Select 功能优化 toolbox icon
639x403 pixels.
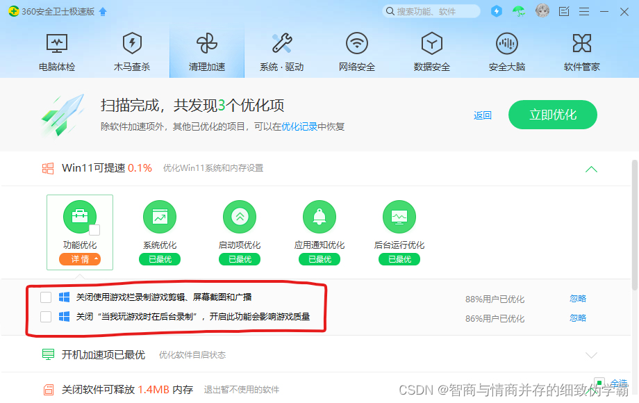pyautogui.click(x=80, y=217)
